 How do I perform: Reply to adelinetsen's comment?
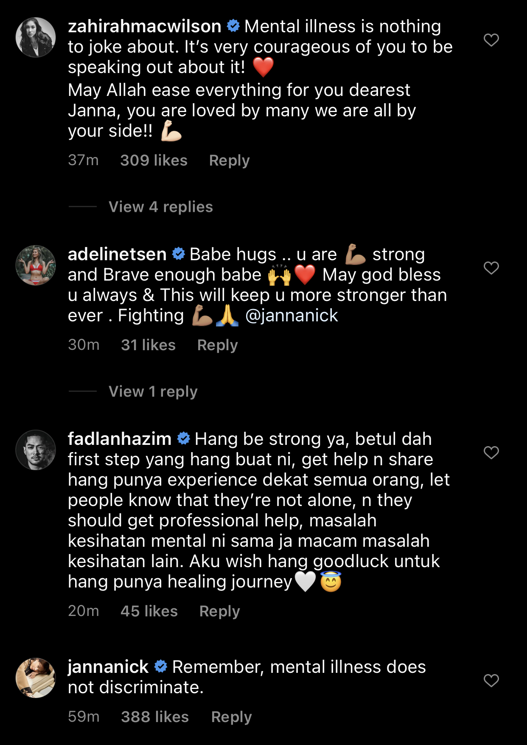point(217,345)
